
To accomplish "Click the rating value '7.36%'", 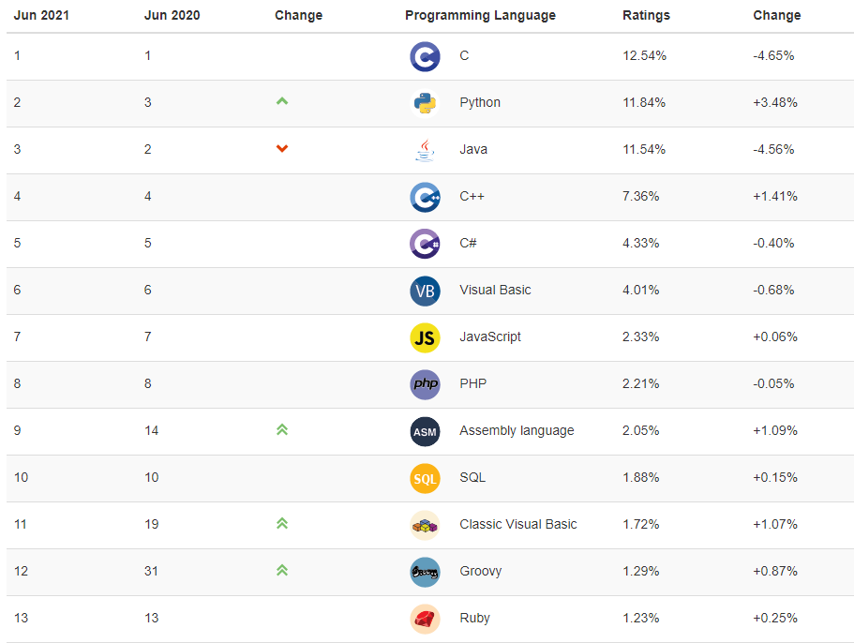I will click(641, 196).
